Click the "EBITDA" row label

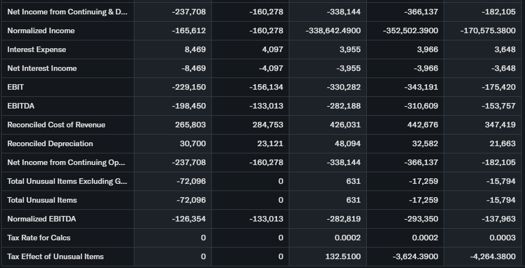pyautogui.click(x=20, y=106)
